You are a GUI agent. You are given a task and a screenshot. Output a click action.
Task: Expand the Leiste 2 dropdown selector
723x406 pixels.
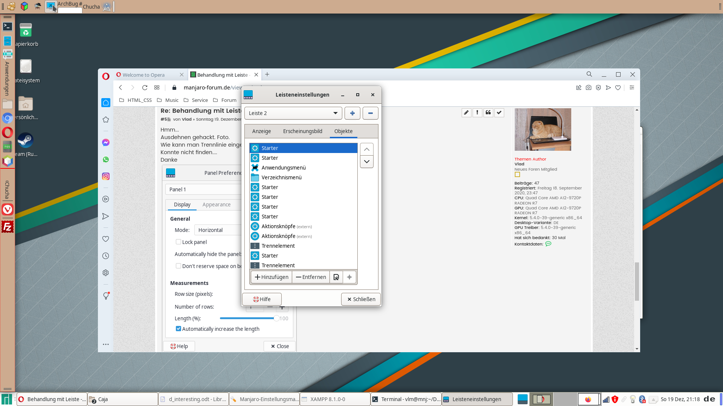[336, 113]
